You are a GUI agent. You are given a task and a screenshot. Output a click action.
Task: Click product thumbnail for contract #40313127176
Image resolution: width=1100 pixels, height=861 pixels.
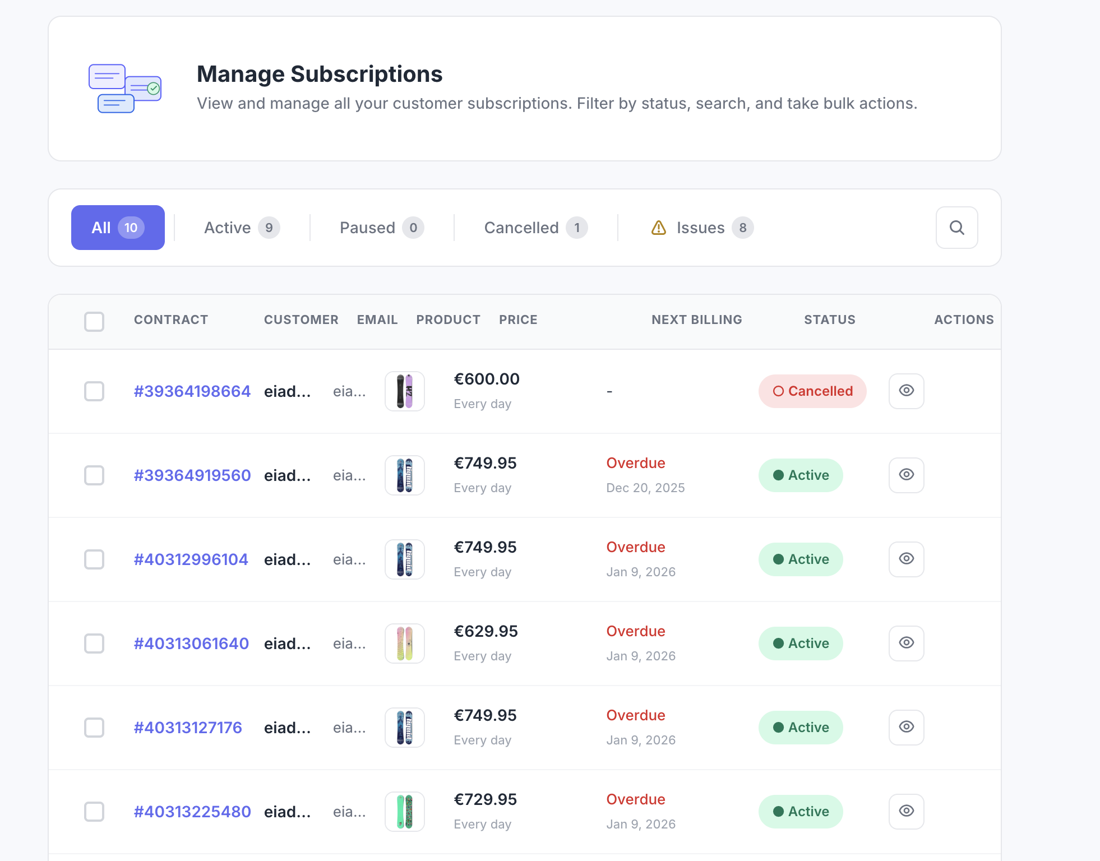(x=405, y=728)
